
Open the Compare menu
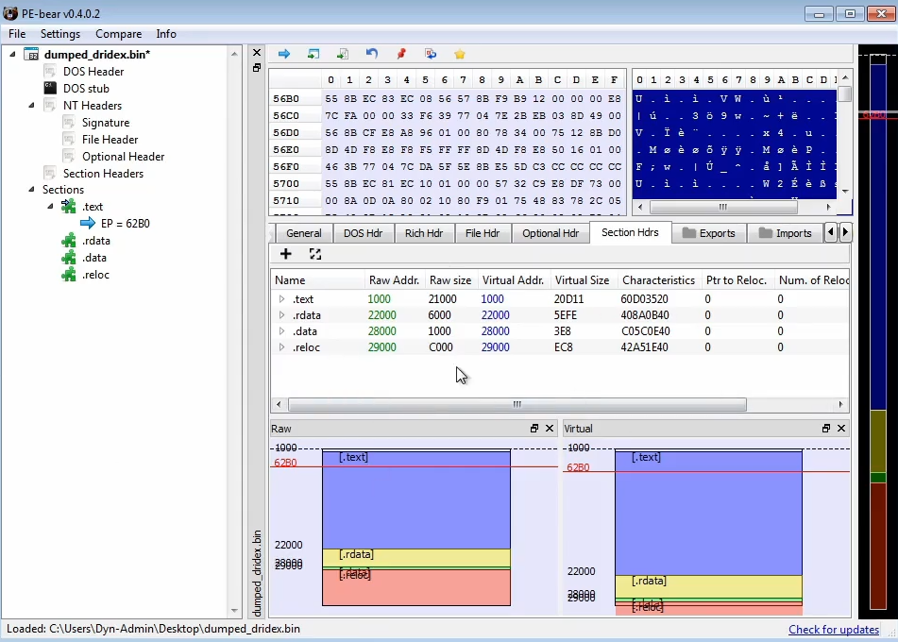click(x=118, y=34)
